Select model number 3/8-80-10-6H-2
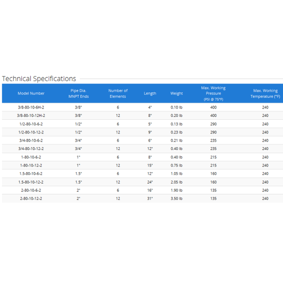283x283 pixels. click(x=31, y=108)
